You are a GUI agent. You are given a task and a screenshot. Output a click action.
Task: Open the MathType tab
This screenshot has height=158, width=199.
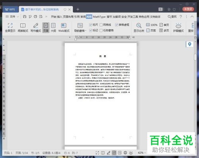(x=99, y=17)
